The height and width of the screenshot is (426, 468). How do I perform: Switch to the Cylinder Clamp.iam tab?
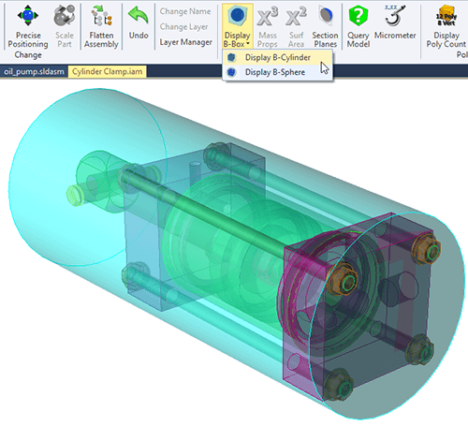coord(108,72)
